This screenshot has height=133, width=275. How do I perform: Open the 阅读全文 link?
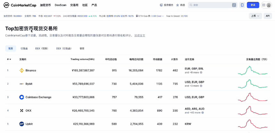click(x=140, y=35)
